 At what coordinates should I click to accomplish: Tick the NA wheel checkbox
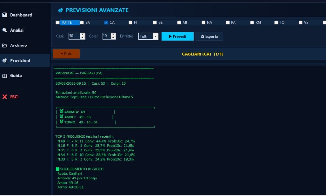pyautogui.click(x=203, y=23)
